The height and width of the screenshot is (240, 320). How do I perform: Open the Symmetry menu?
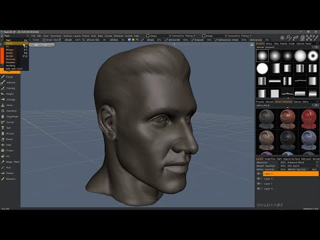click(x=55, y=36)
